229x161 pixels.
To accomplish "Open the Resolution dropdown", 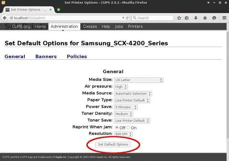I will [x=123, y=134].
